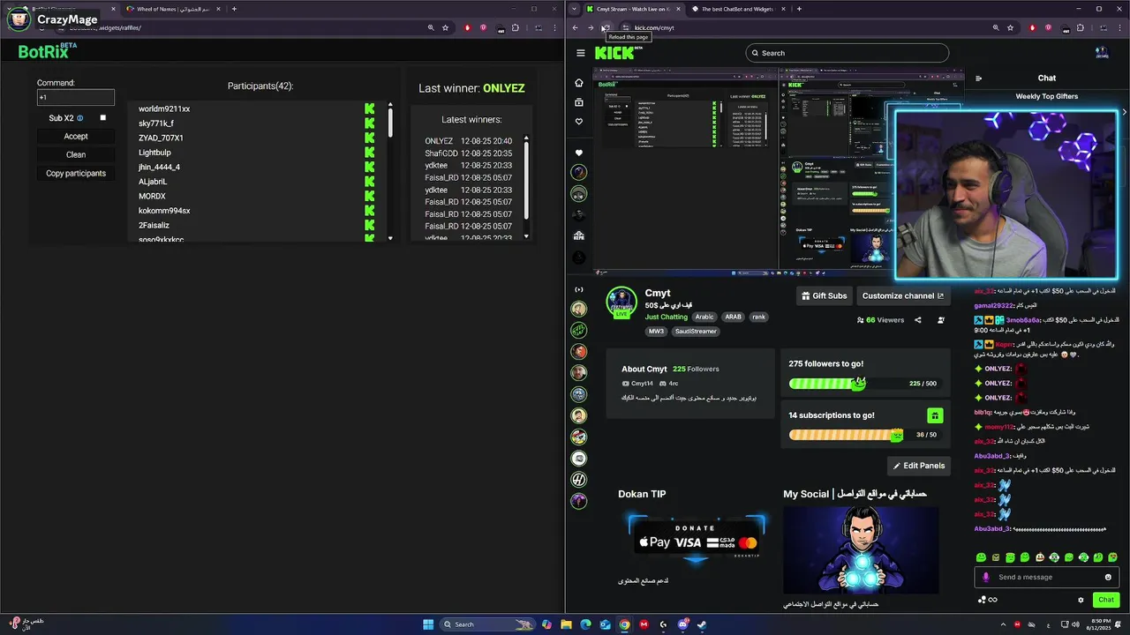Open chat settings gear icon

(x=1081, y=600)
